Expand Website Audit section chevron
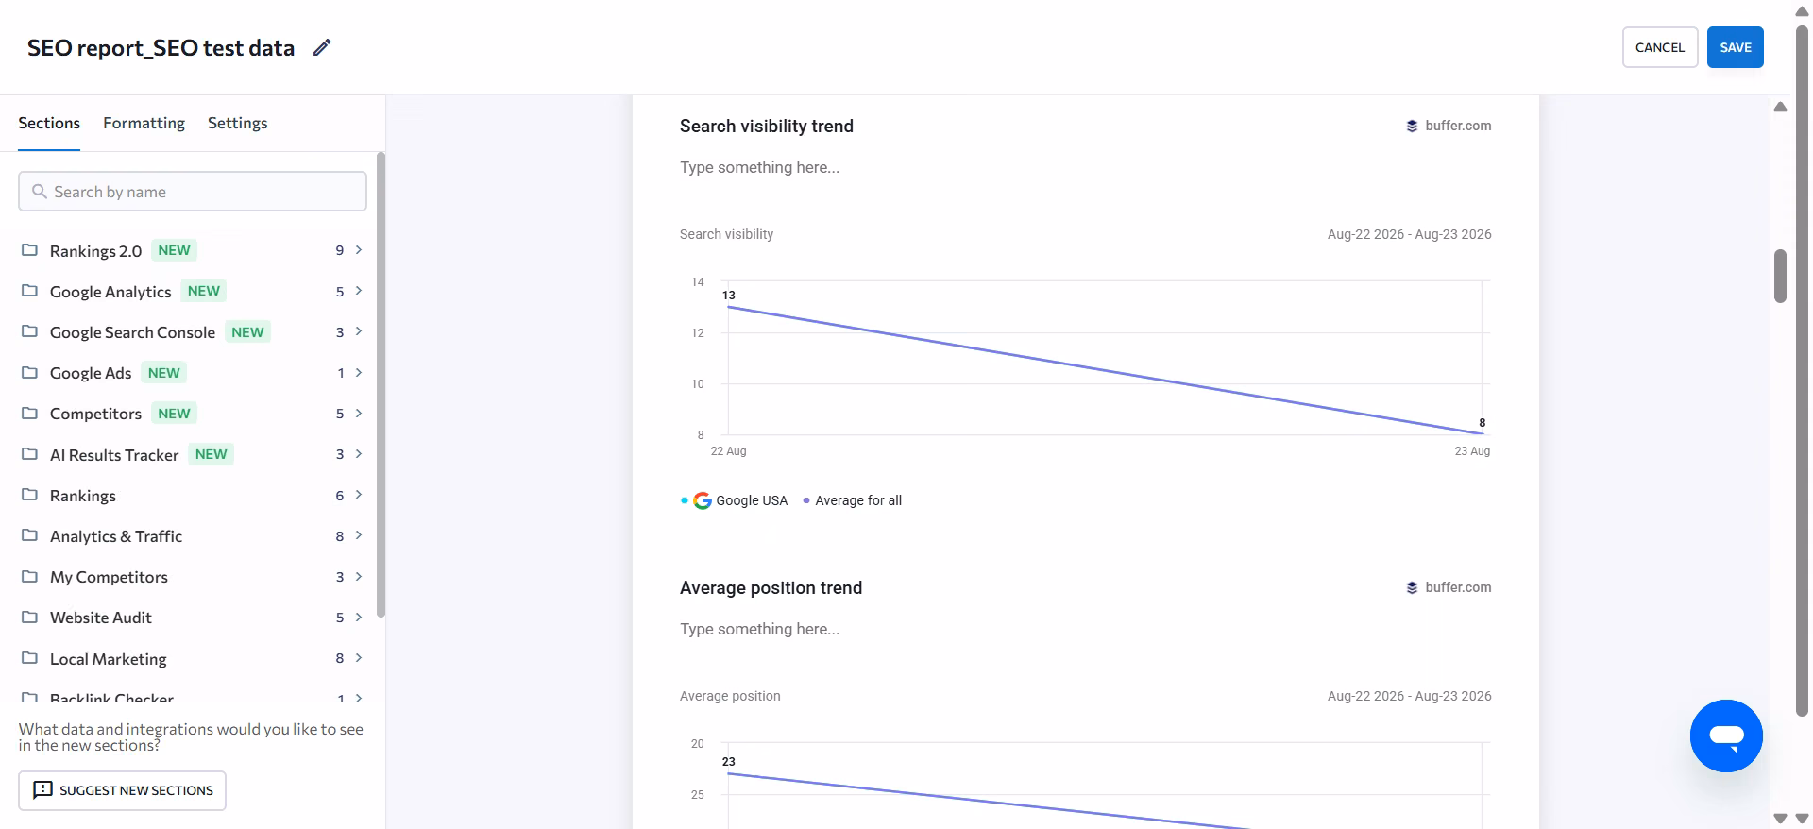The image size is (1813, 829). pos(359,617)
